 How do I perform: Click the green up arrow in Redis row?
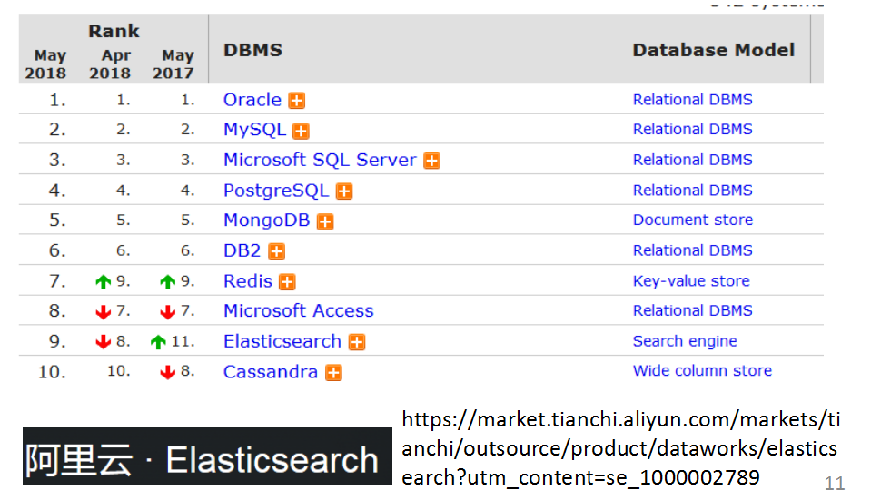(104, 282)
